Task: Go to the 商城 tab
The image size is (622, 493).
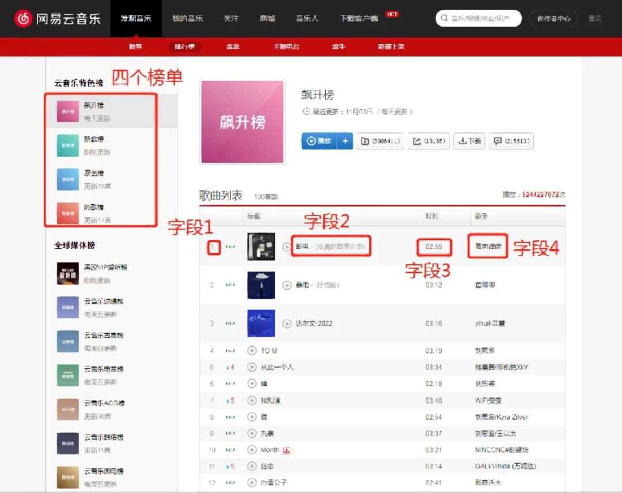Action: pos(267,18)
